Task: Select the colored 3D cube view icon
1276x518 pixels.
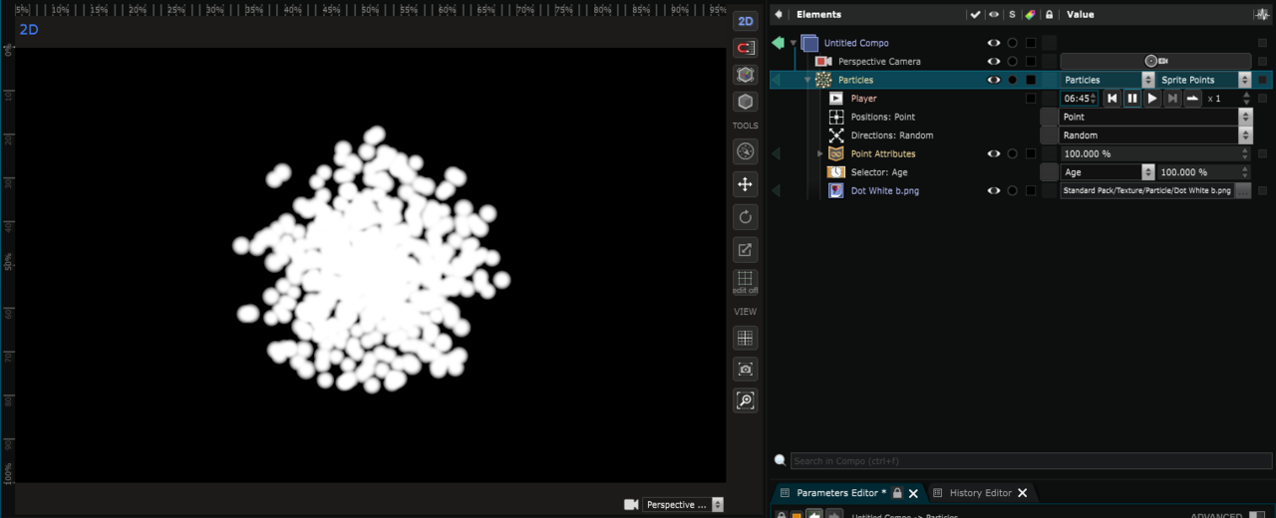Action: pyautogui.click(x=745, y=76)
